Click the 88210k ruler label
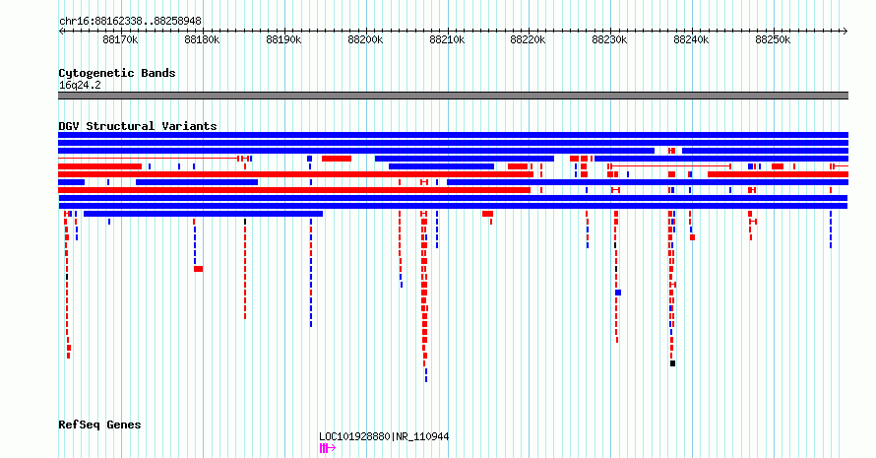This screenshot has height=458, width=876. point(447,39)
